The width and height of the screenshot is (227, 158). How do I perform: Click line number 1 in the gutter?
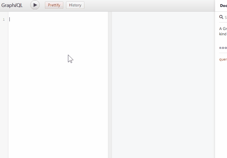pyautogui.click(x=4, y=19)
